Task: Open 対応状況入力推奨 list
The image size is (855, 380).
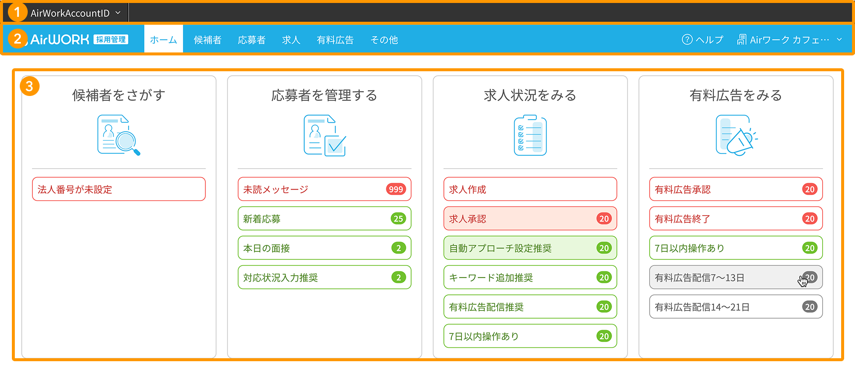Action: pyautogui.click(x=325, y=277)
